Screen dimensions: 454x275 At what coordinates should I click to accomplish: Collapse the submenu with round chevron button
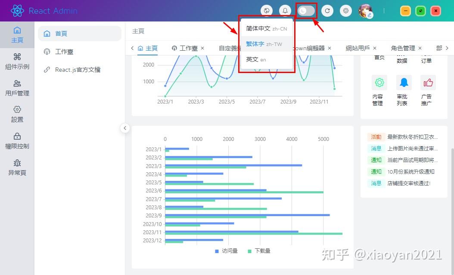pyautogui.click(x=125, y=128)
